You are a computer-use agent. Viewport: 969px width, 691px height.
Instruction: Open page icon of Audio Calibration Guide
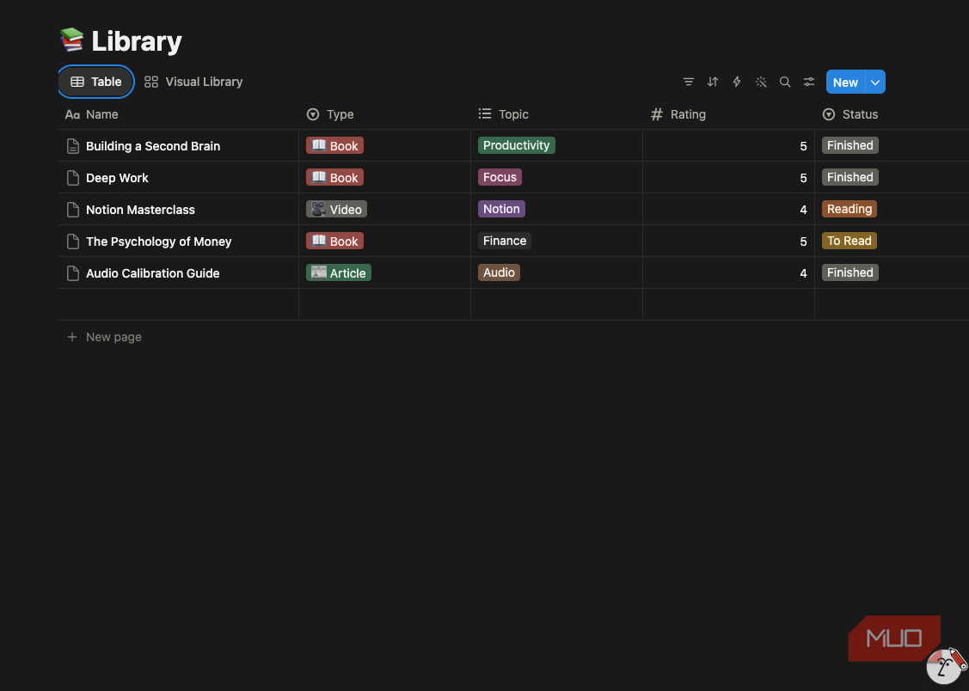pyautogui.click(x=73, y=273)
